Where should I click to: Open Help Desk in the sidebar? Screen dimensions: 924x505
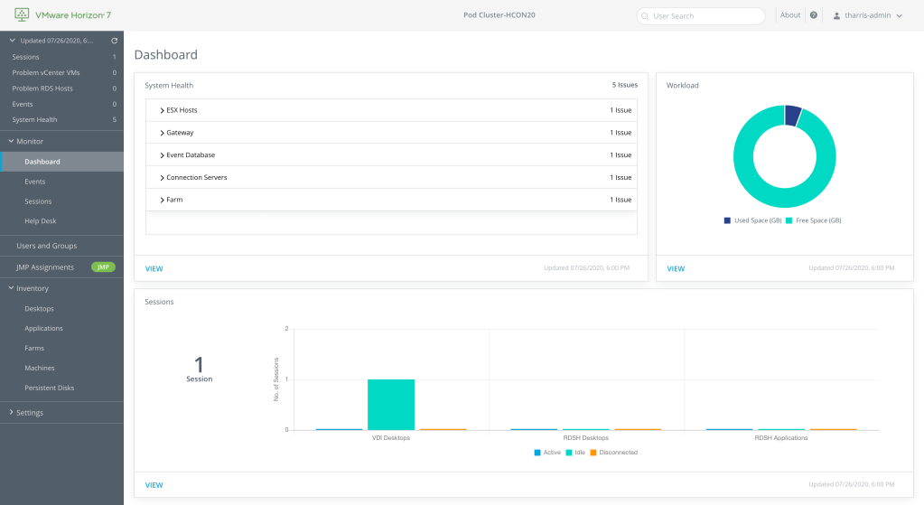tap(41, 221)
